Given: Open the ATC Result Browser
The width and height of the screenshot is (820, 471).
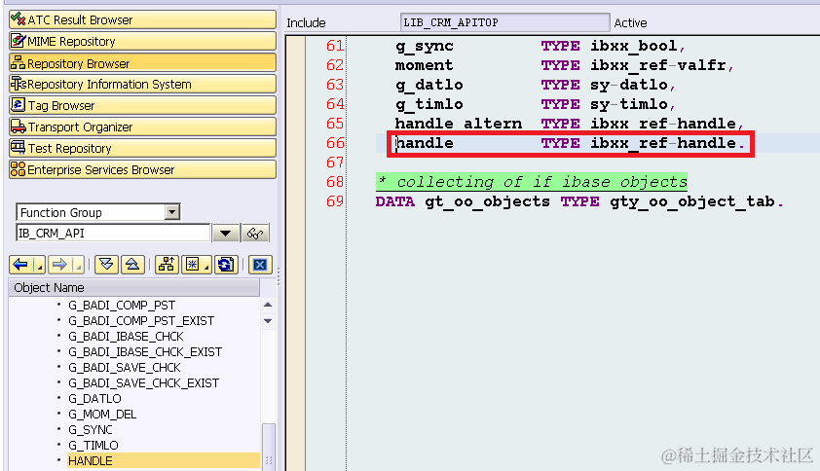Looking at the screenshot, I should point(142,19).
